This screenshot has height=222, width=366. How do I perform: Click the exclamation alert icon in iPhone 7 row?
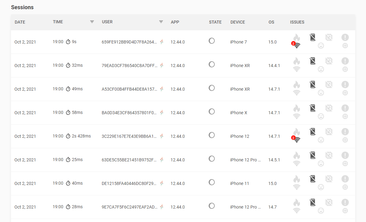pyautogui.click(x=345, y=37)
